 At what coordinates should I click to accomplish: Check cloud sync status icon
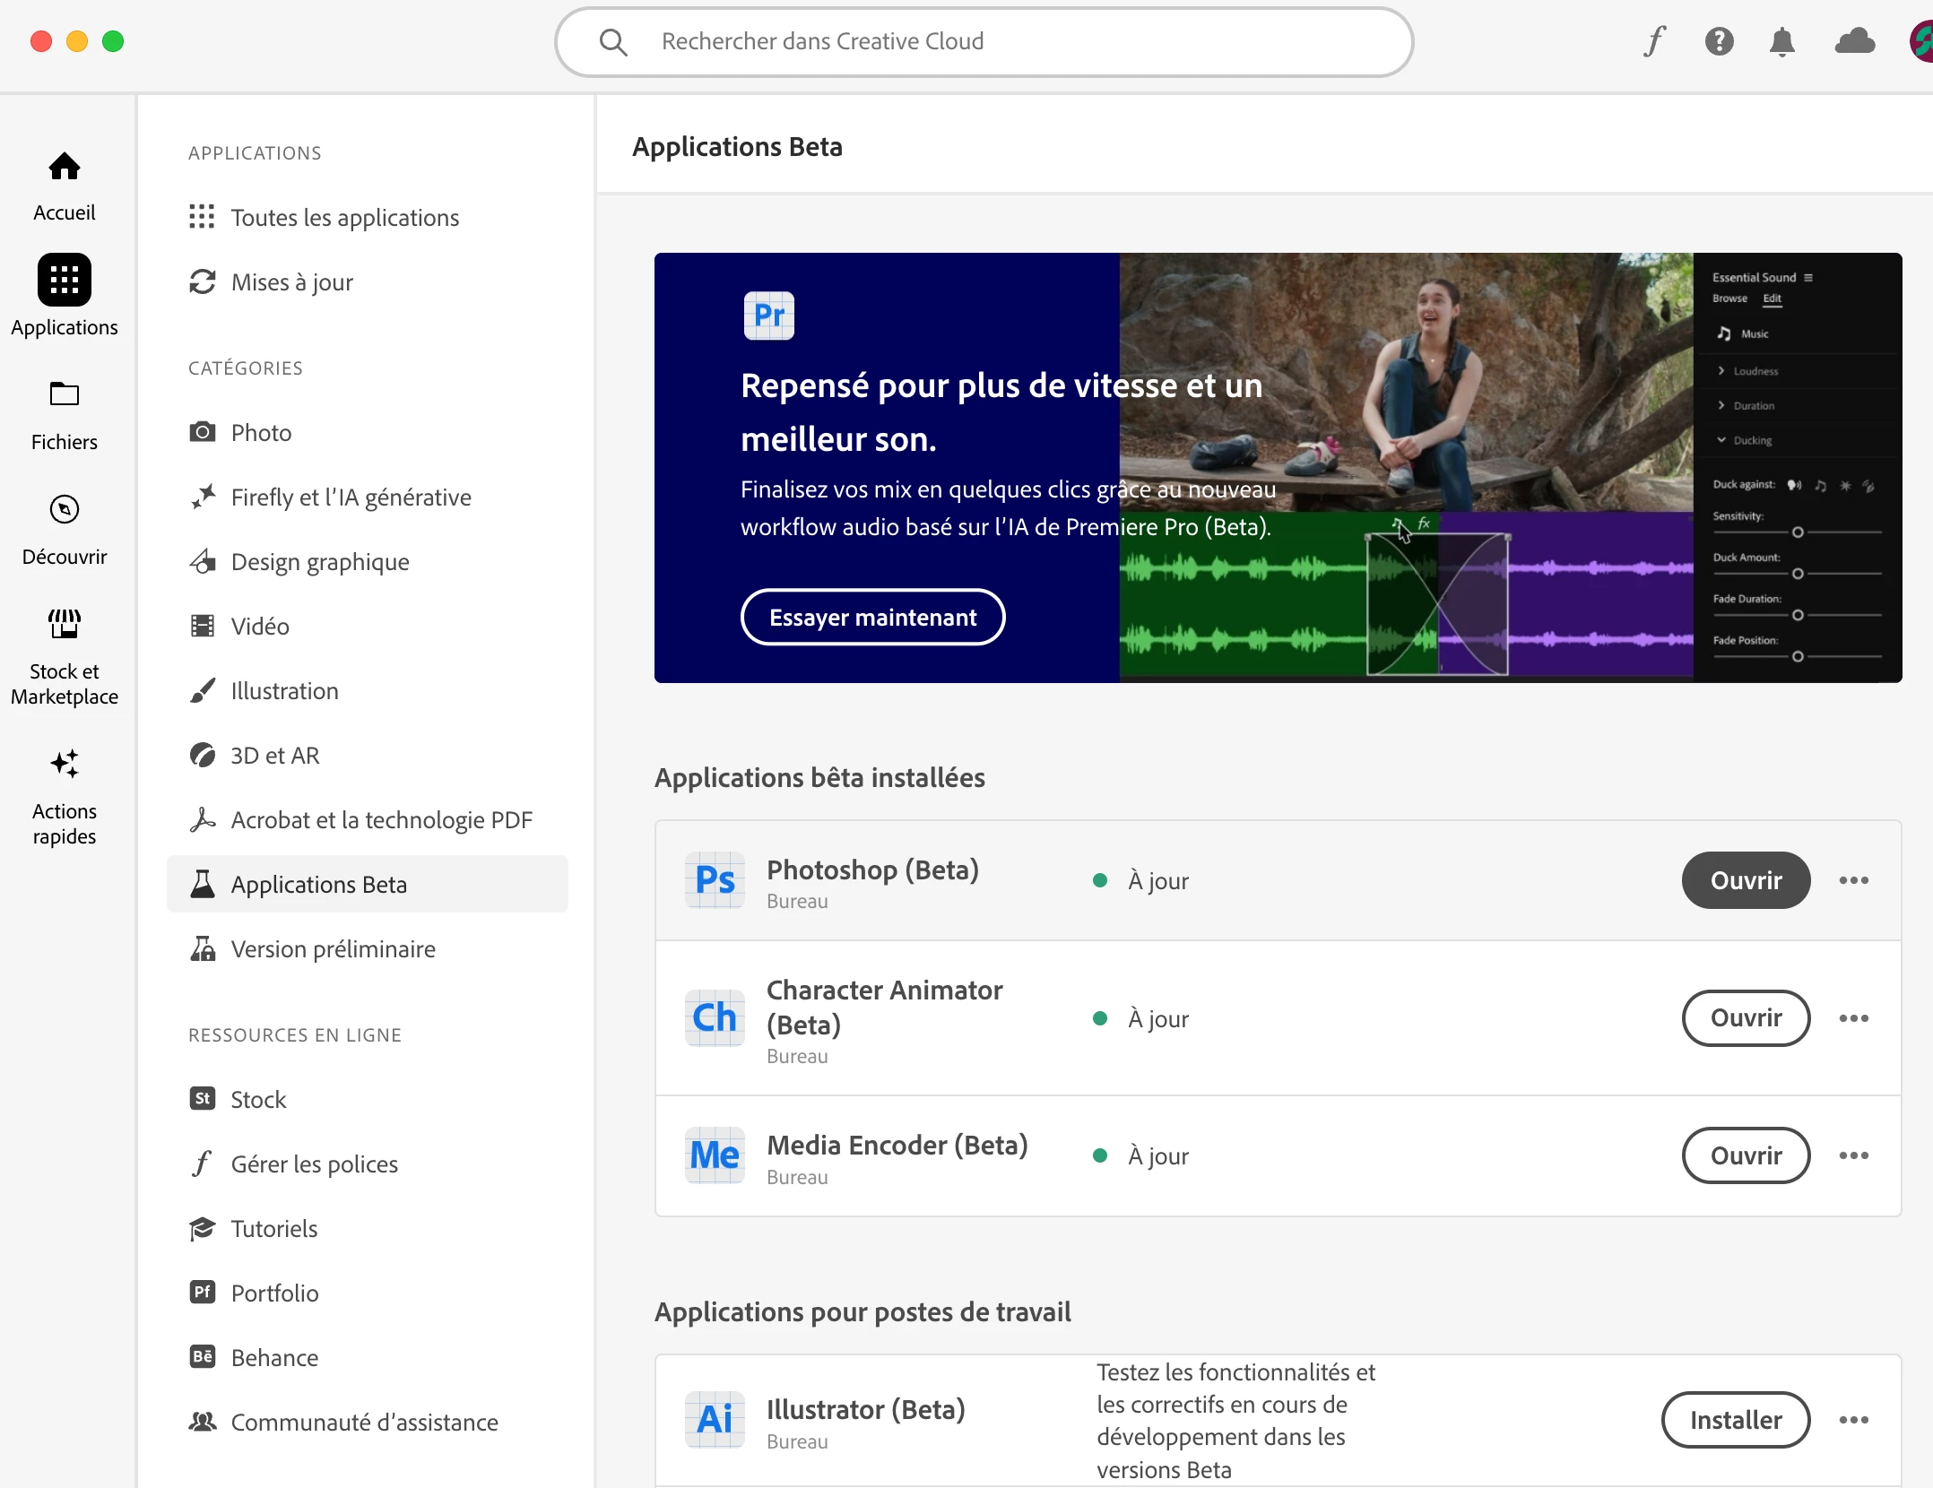pos(1854,41)
